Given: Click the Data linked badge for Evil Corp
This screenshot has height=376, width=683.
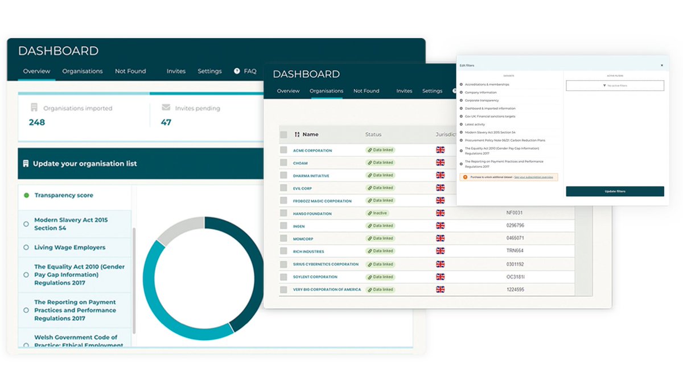Looking at the screenshot, I should [x=380, y=188].
